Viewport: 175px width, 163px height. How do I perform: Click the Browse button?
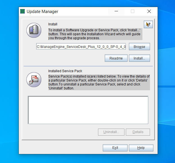click(x=139, y=47)
